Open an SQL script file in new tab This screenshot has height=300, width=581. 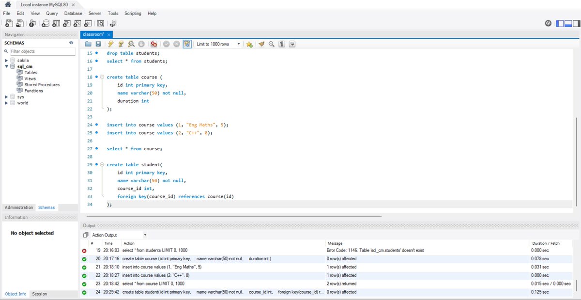tap(19, 23)
